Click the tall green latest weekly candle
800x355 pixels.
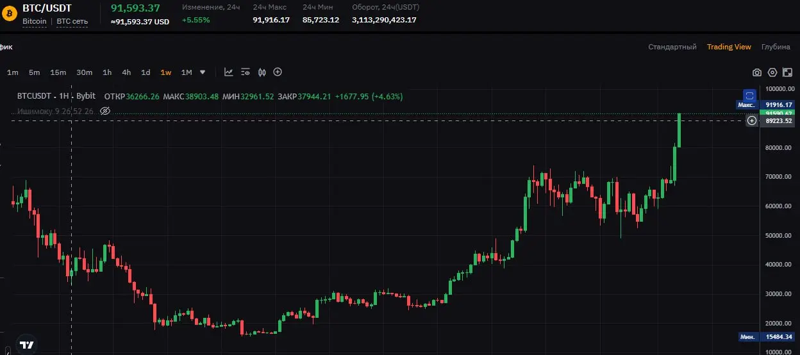coord(678,130)
